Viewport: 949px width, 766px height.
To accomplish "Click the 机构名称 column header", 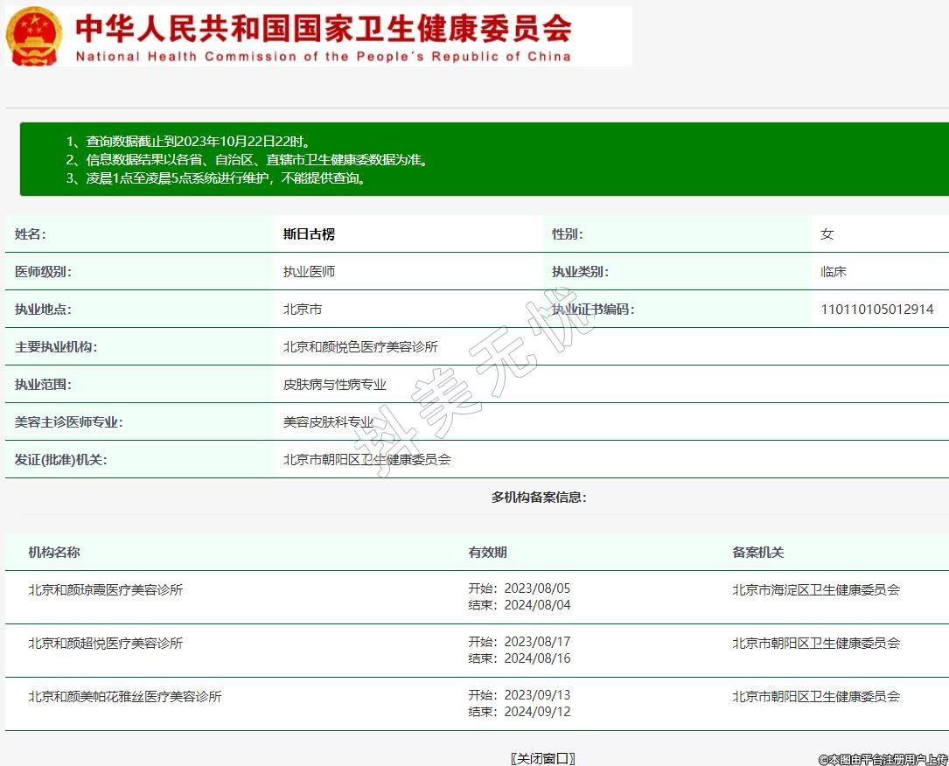I will pyautogui.click(x=54, y=553).
